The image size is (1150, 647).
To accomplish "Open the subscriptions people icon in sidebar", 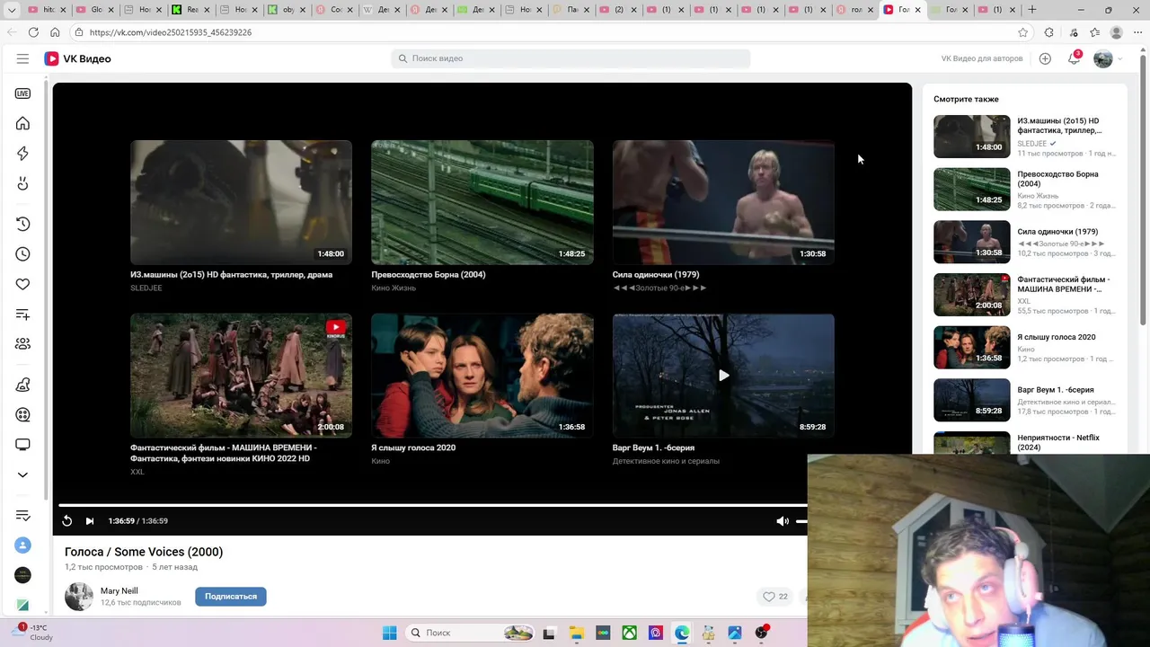I will [x=22, y=344].
